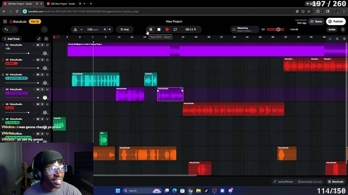The height and width of the screenshot is (195, 348).
Task: Adjust the pan knob on track 04
Action: (x=45, y=97)
